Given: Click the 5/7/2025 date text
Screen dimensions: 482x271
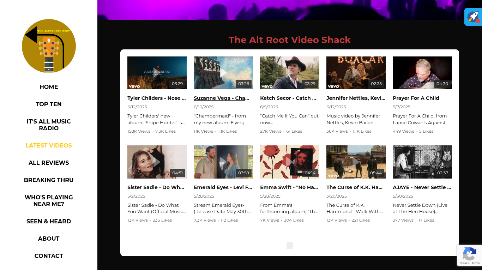Looking at the screenshot, I should (402, 107).
